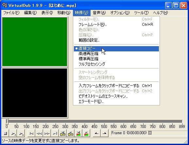Play the input video preview
This screenshot has width=189, height=145.
coord(13,133)
